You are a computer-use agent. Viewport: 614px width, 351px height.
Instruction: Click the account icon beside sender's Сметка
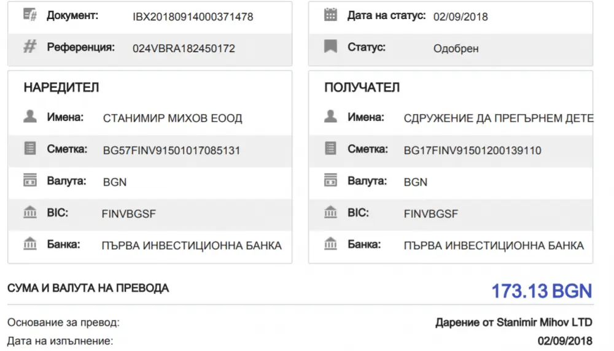click(x=30, y=148)
